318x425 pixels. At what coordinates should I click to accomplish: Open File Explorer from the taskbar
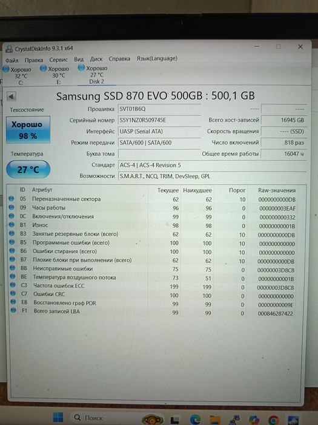[x=215, y=420]
